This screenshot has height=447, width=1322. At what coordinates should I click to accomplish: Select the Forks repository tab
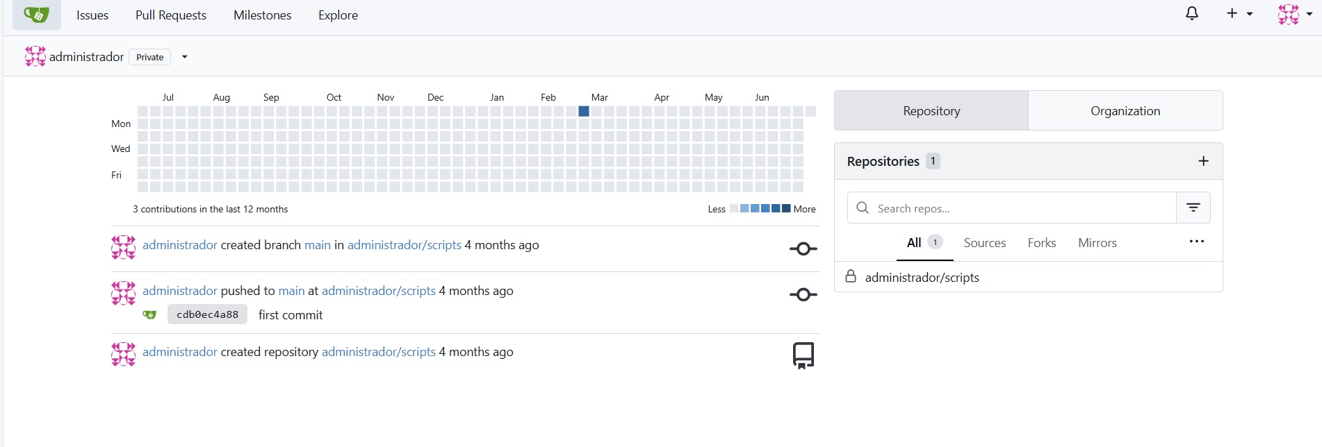tap(1041, 243)
